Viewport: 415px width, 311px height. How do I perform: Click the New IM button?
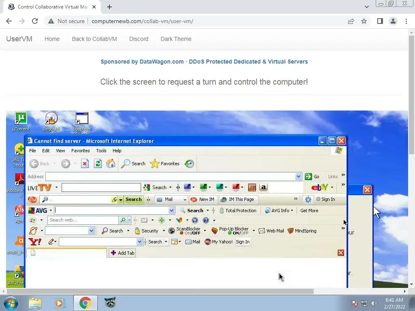pyautogui.click(x=203, y=199)
